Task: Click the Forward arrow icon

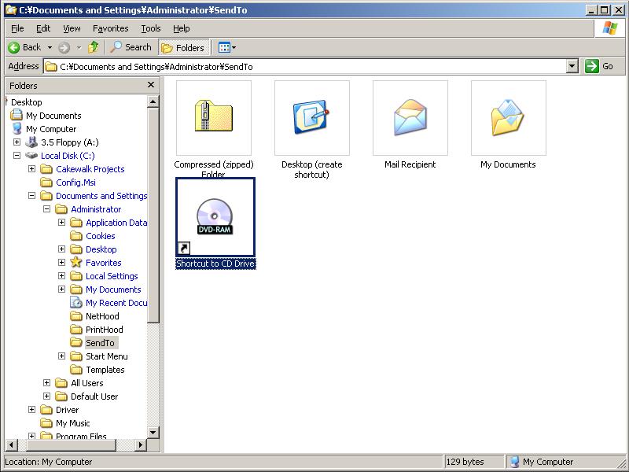Action: click(x=64, y=48)
